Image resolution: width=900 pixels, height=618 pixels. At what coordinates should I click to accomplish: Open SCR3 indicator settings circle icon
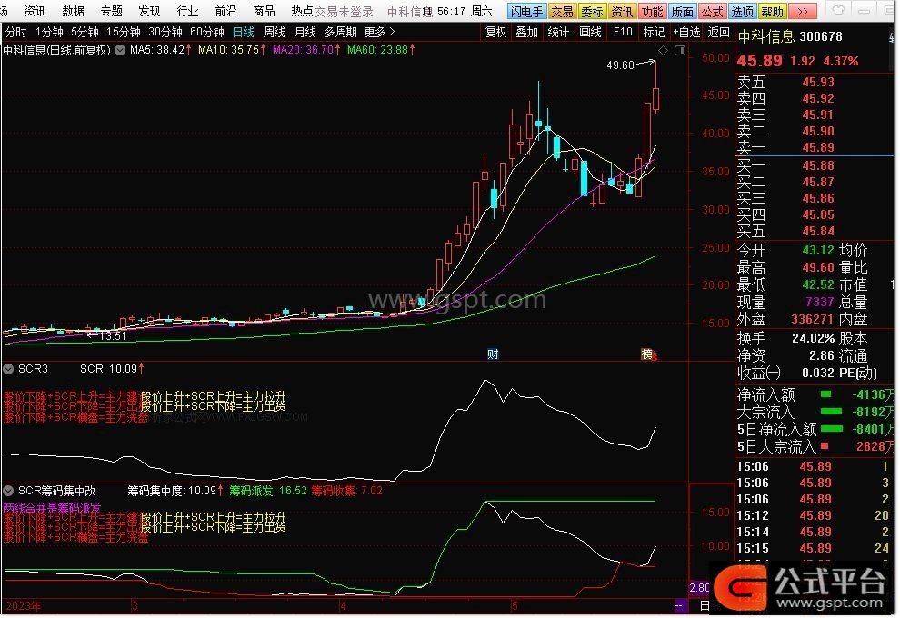8,369
